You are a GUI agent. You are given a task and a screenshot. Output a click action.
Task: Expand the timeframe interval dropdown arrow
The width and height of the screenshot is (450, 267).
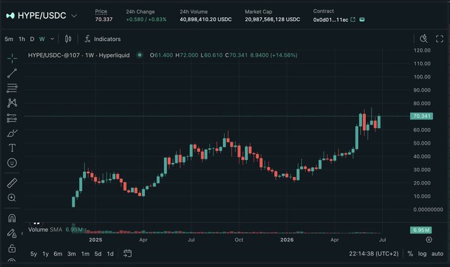(x=52, y=39)
